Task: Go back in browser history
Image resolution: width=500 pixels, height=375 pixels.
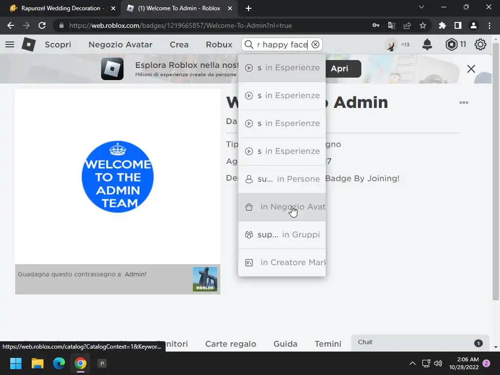Action: pyautogui.click(x=11, y=25)
